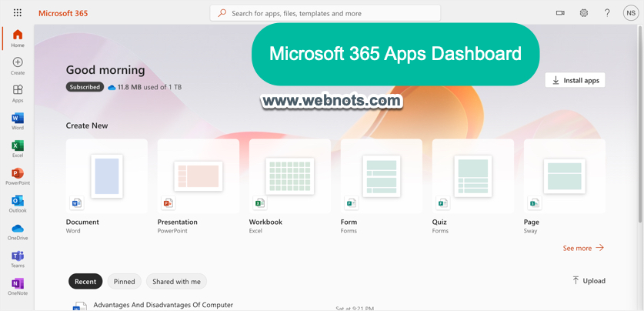Click the search magnifier icon
This screenshot has height=311, width=644.
(x=222, y=13)
